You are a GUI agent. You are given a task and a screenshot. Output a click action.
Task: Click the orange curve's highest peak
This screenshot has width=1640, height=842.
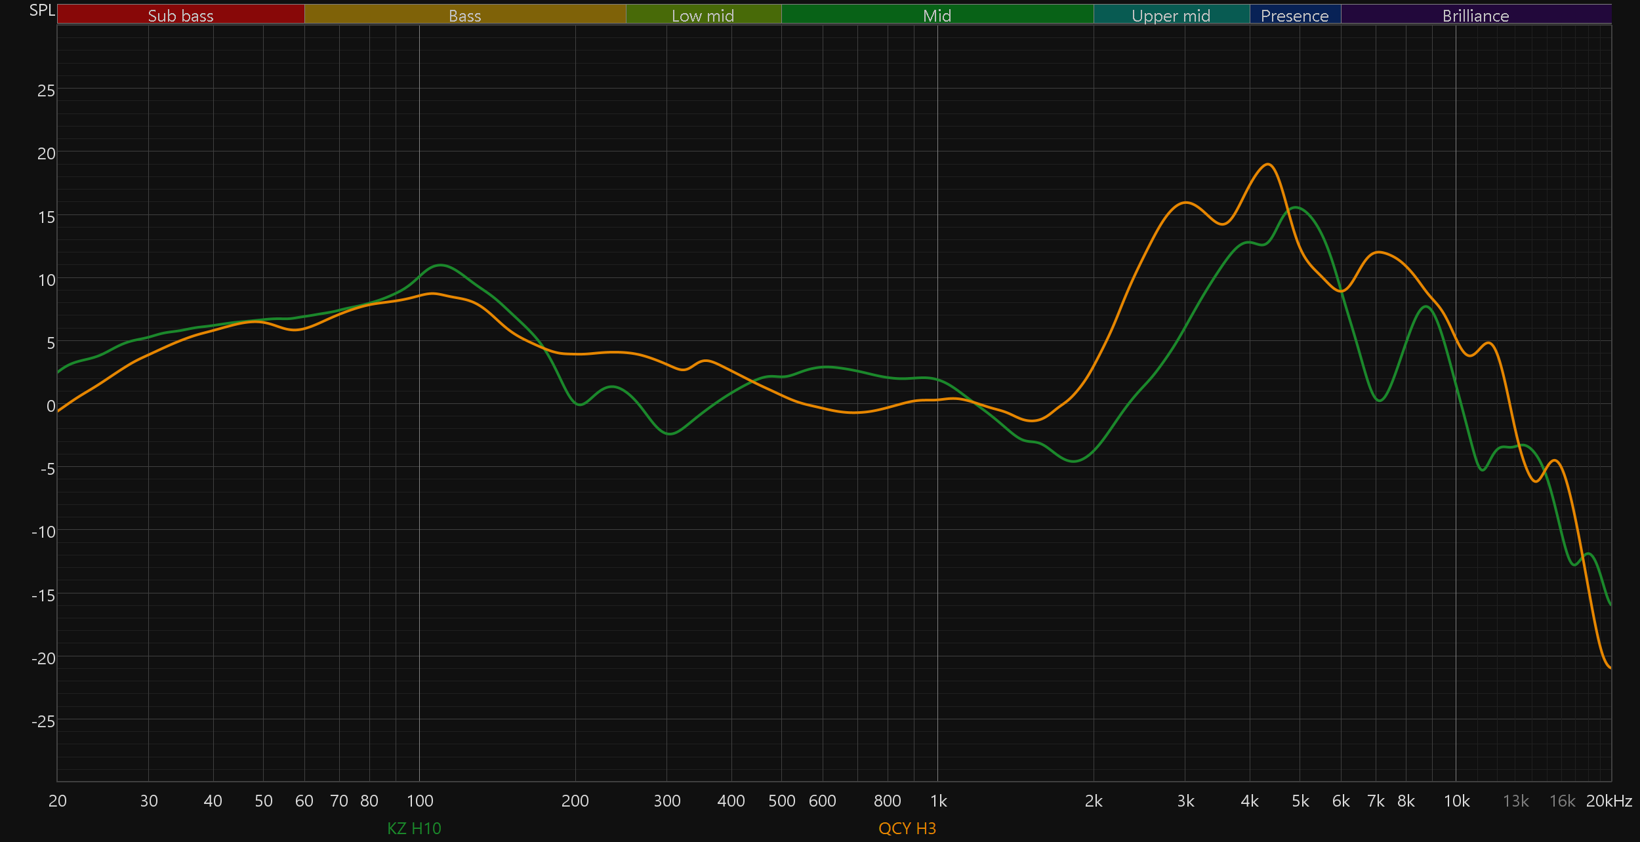coord(1268,165)
